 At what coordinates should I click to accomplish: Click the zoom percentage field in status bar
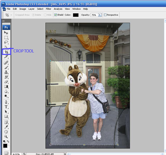coord(16,154)
